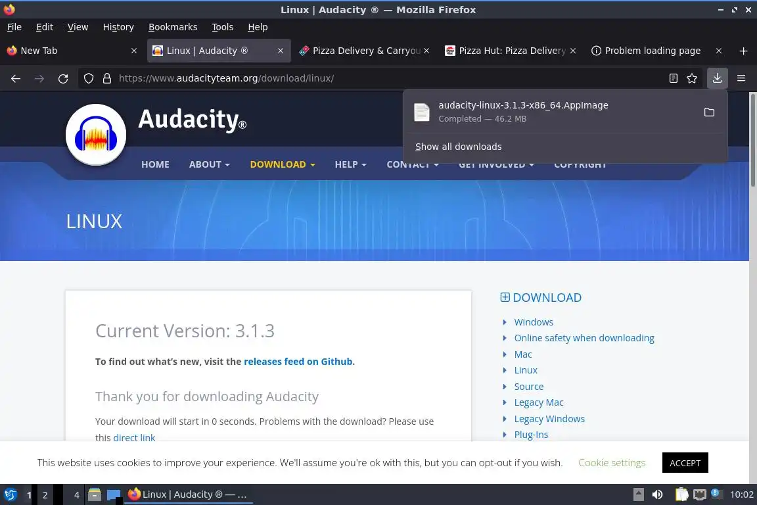Close the Pizza Hut tab
The width and height of the screenshot is (757, 505).
point(572,51)
